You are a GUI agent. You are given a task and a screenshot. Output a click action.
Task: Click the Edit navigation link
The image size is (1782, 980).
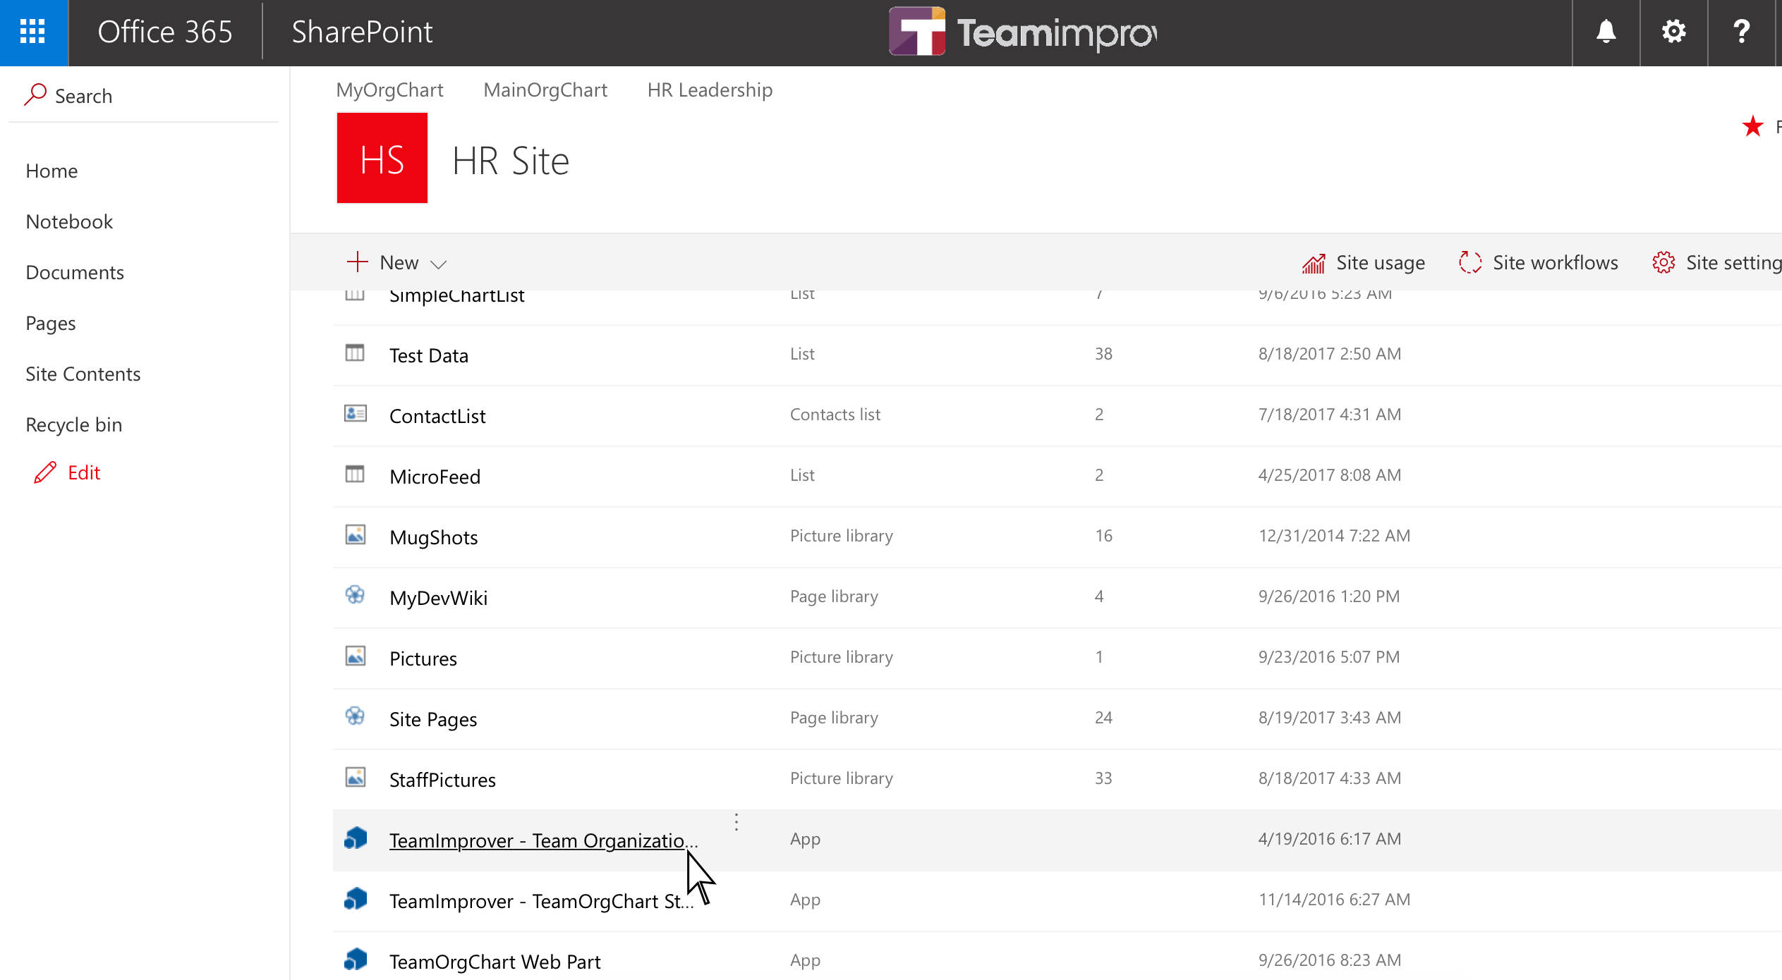[83, 473]
